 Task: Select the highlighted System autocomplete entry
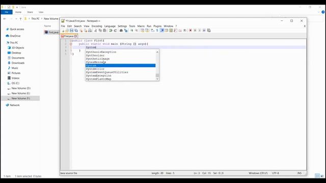tap(120, 66)
